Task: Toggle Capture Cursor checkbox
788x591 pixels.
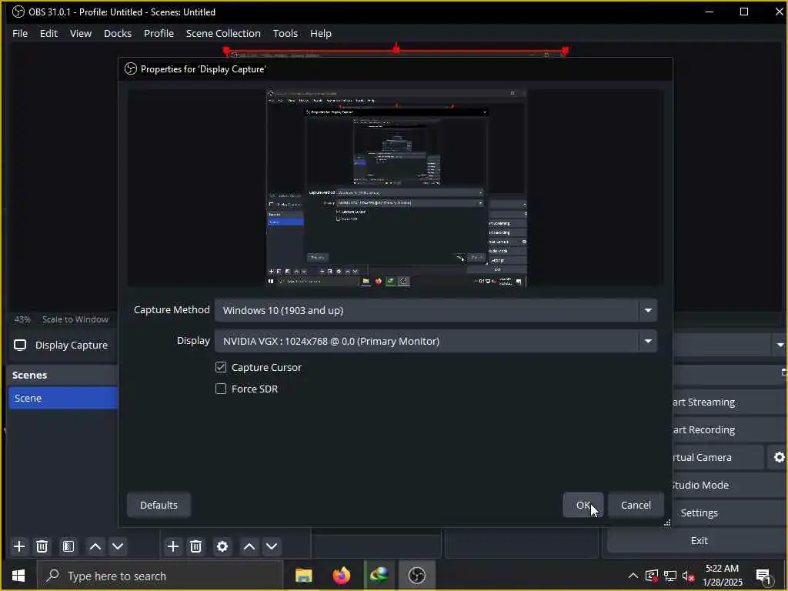Action: [221, 367]
